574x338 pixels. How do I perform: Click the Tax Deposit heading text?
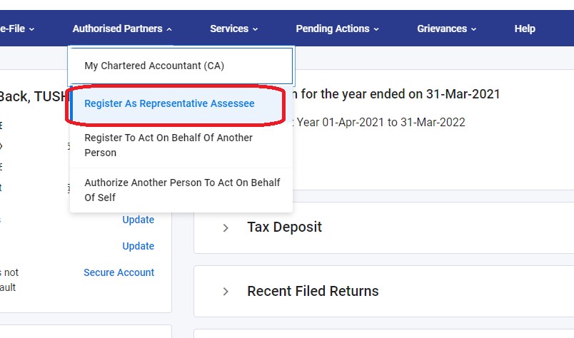click(284, 227)
